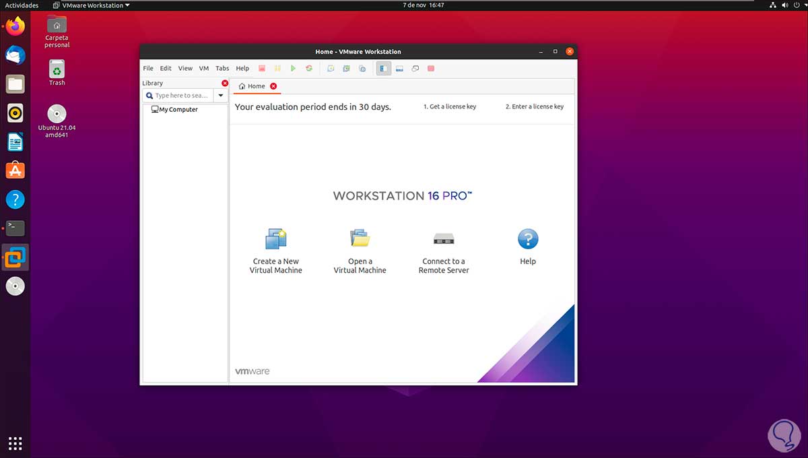Click the Actividades button in top bar
808x458 pixels.
22,5
